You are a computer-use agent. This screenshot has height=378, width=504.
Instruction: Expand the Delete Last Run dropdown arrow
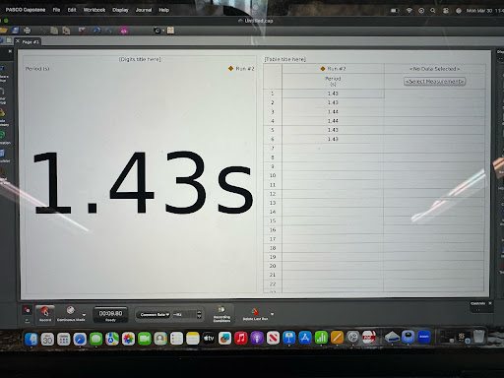pos(272,314)
